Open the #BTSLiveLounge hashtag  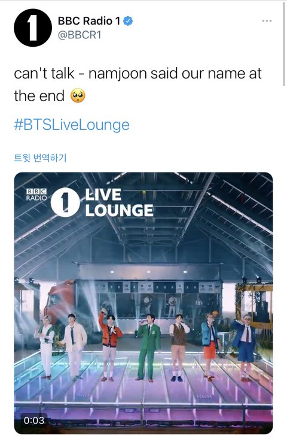click(x=72, y=125)
